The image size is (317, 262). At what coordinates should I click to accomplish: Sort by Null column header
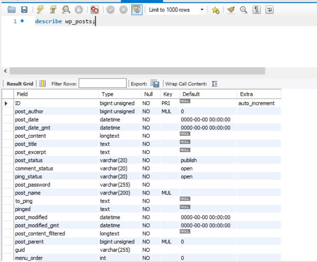(151, 94)
